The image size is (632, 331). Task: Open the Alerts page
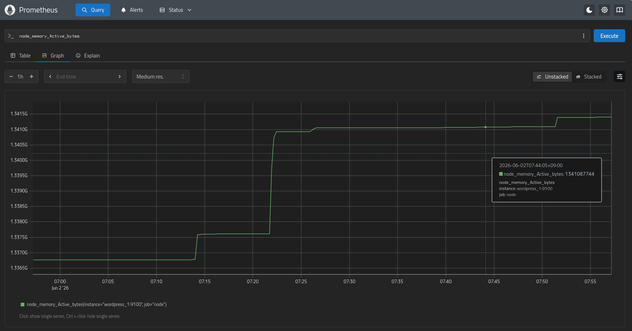click(x=132, y=10)
